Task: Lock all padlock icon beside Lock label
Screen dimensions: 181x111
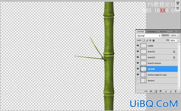Action: click(x=154, y=40)
